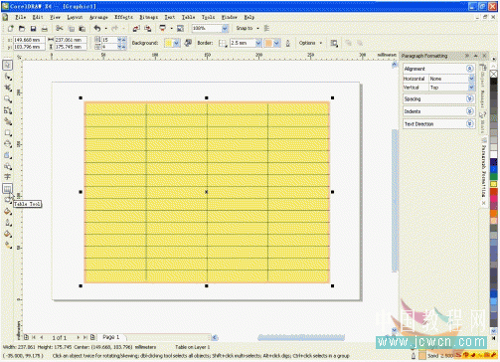
Task: Click the border selection button
Action: pyautogui.click(x=223, y=43)
